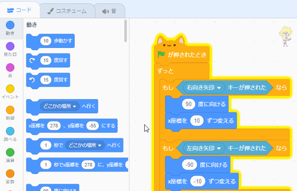Select the 制御 control category circle
Viewport: 297px width, 191px height.
point(10,110)
